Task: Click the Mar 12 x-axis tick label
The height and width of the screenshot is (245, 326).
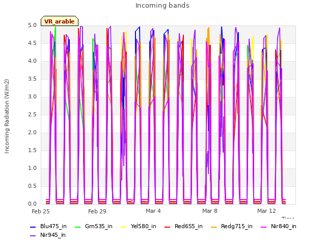Action: pos(266,211)
